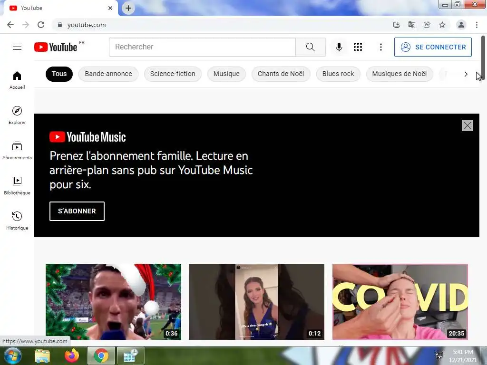Click the S'ABONNER button
Viewport: 487px width, 365px height.
click(x=77, y=211)
